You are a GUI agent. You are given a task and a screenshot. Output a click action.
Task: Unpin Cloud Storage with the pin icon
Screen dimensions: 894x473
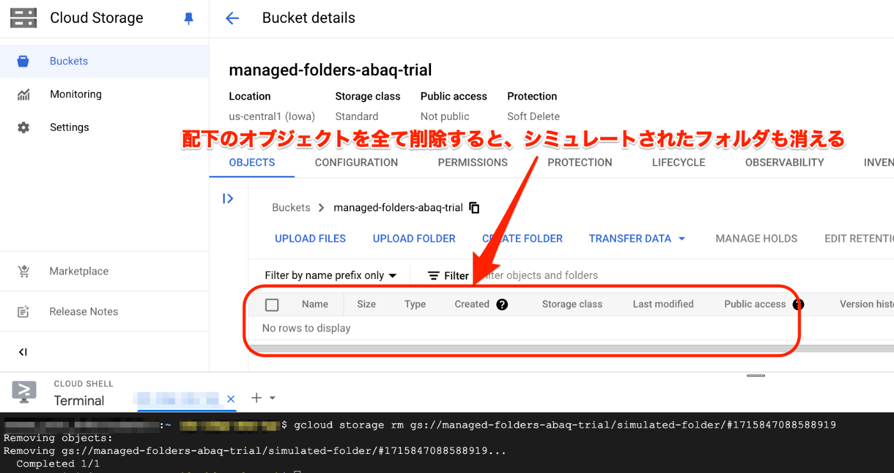188,19
